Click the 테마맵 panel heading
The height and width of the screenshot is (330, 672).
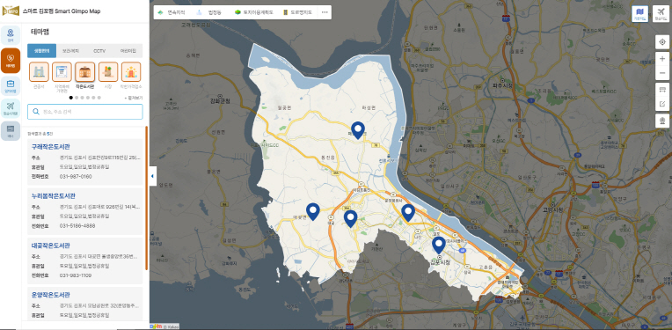click(x=40, y=32)
